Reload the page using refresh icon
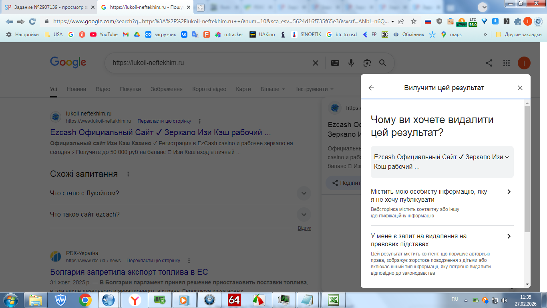 (32, 22)
